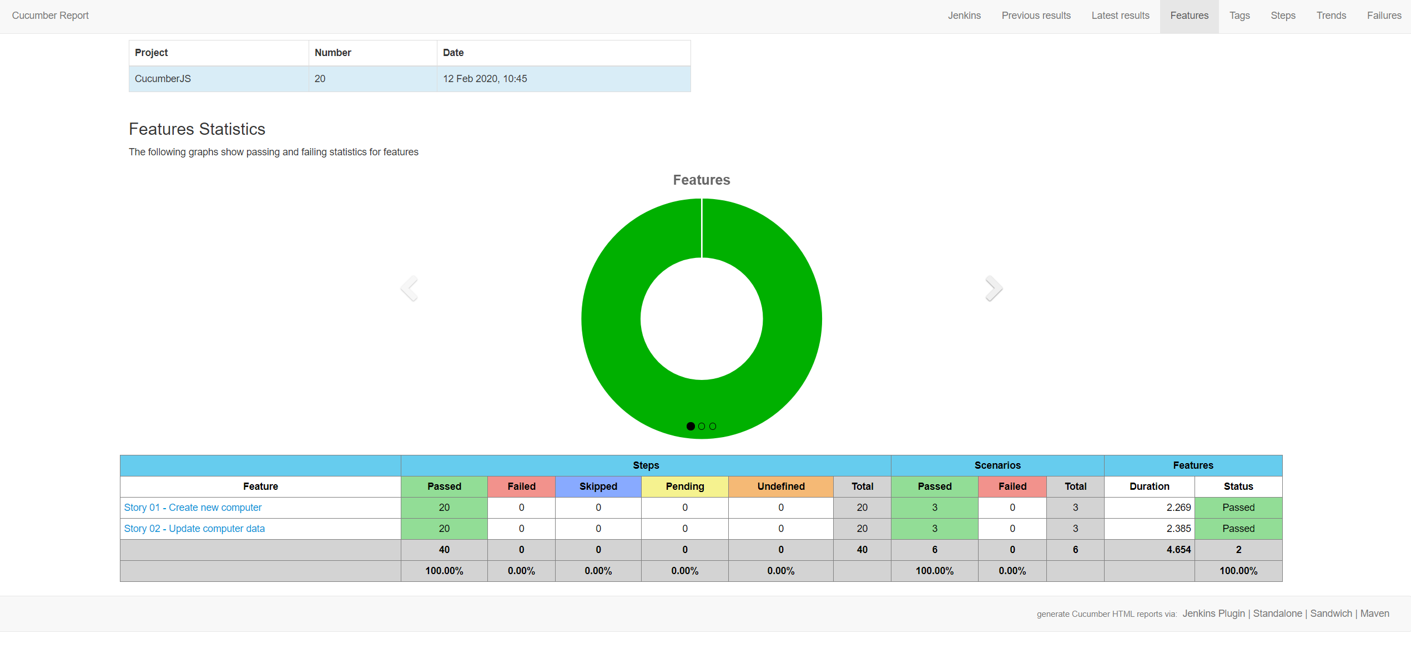Open the Trends tab
1411x649 pixels.
coord(1331,16)
